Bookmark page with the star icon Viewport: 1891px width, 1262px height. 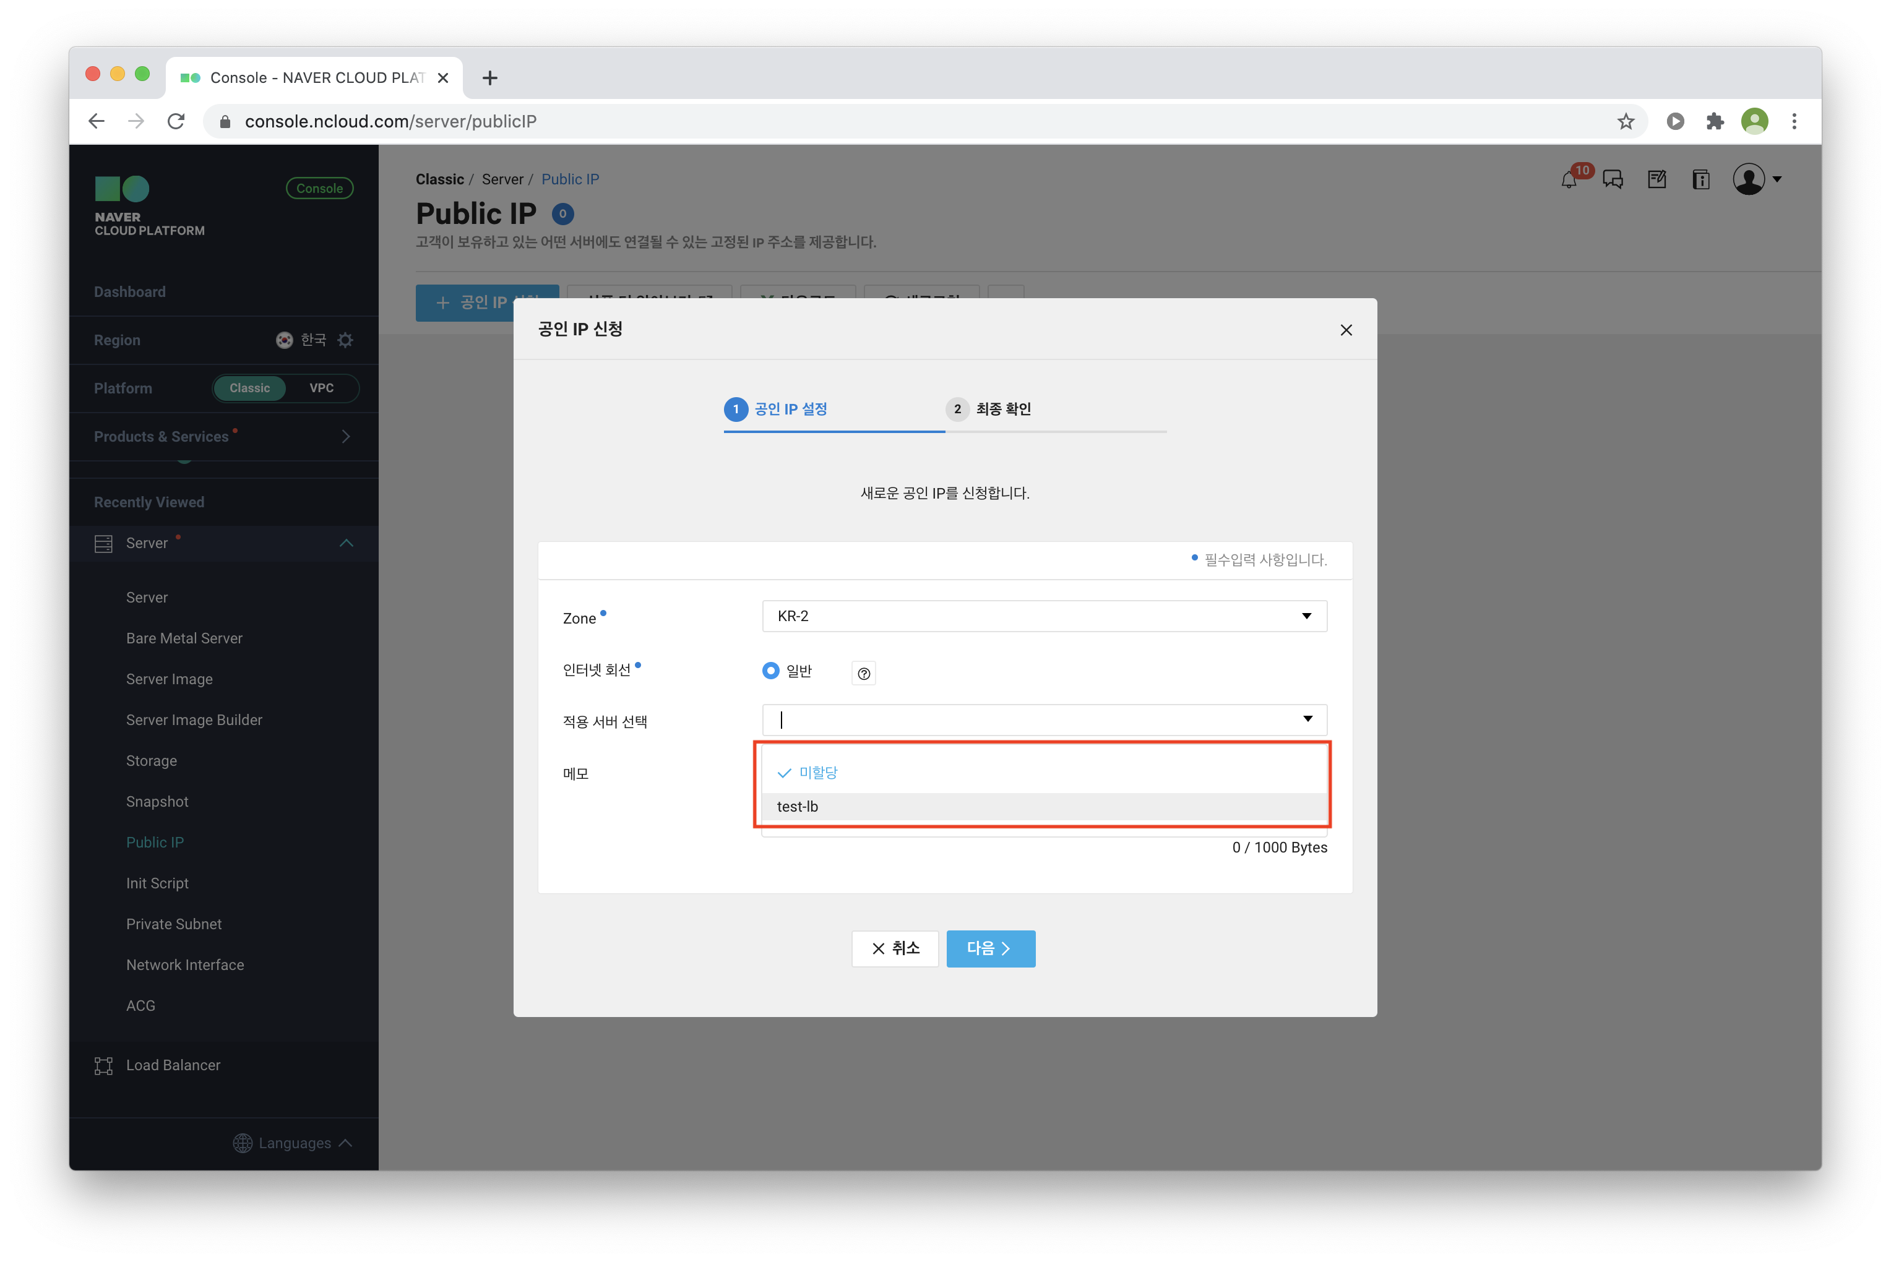click(1626, 121)
